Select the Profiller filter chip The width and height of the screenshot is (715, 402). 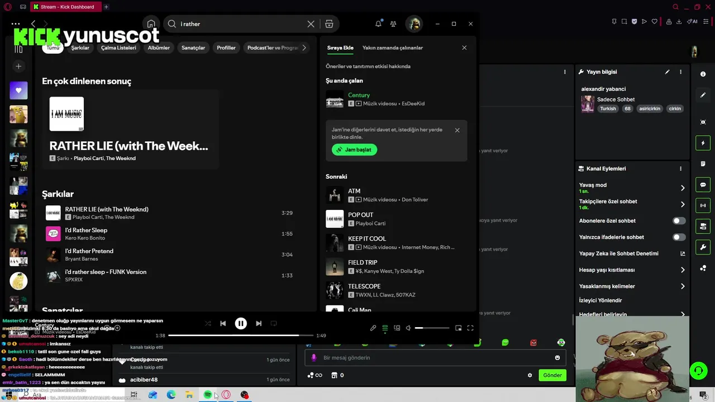tap(226, 47)
